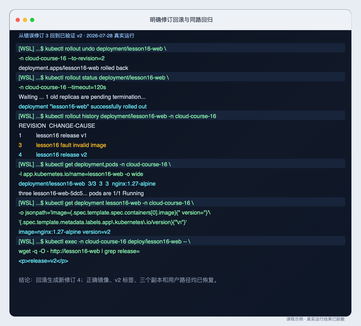
Task: Click the 'Waiting ... 1 old replicas' line
Action: pos(82,97)
